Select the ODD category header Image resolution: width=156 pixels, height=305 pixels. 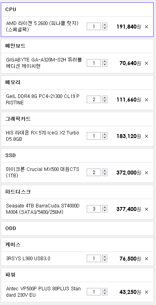tap(77, 228)
